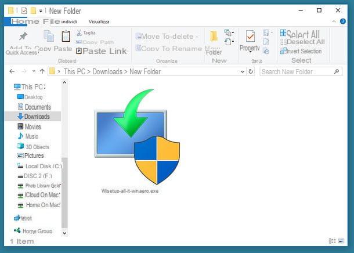Viewport: 354px width, 253px height.
Task: Click the Copy icon in the Clipboard group
Action: (49, 36)
